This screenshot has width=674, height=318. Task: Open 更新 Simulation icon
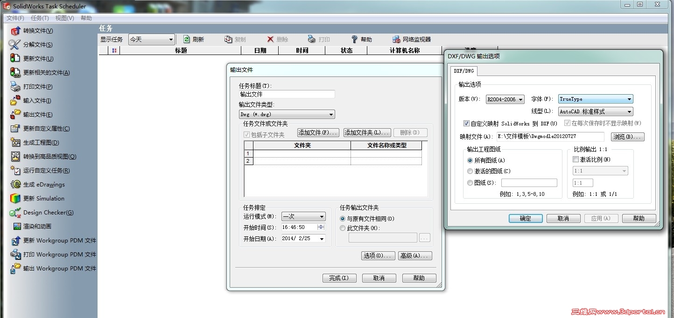pyautogui.click(x=15, y=199)
